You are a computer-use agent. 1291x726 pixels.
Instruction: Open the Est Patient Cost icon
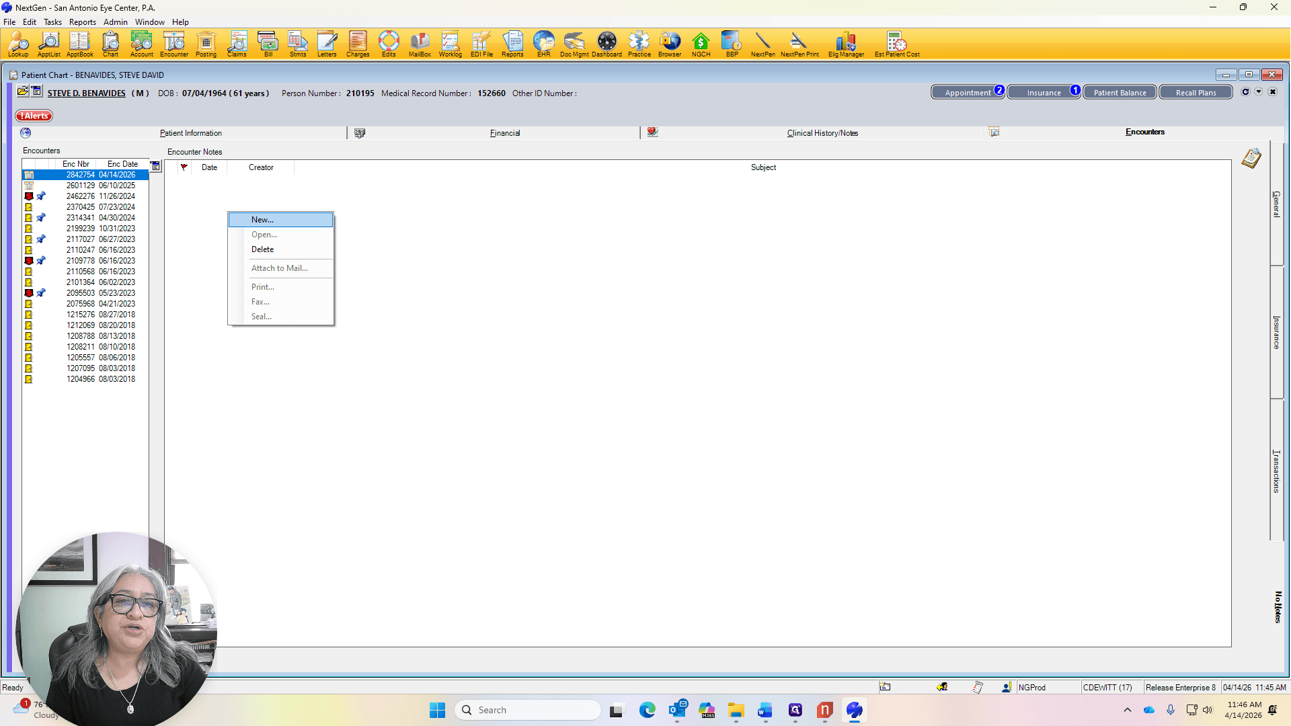897,44
